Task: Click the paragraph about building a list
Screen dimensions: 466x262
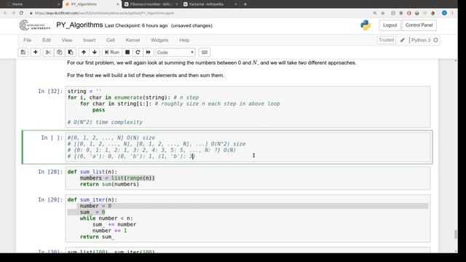Action: [x=146, y=76]
